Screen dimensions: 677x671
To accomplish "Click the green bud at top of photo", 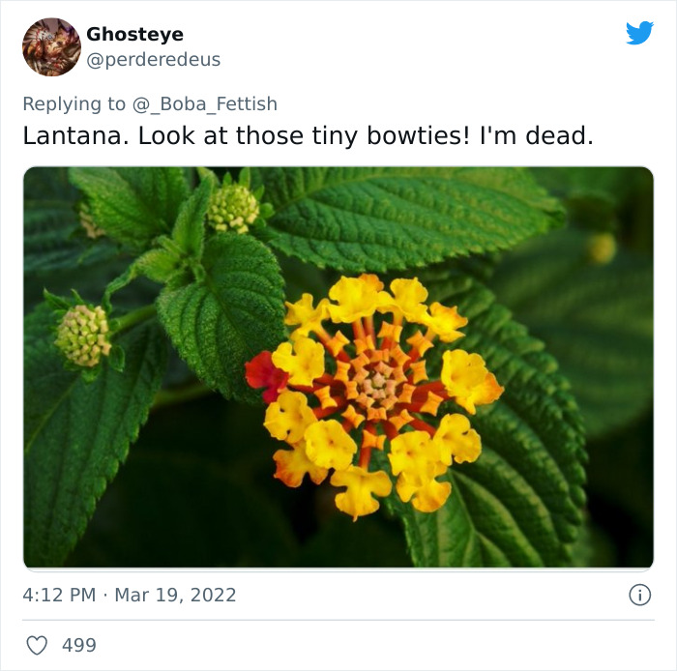I will coord(234,209).
